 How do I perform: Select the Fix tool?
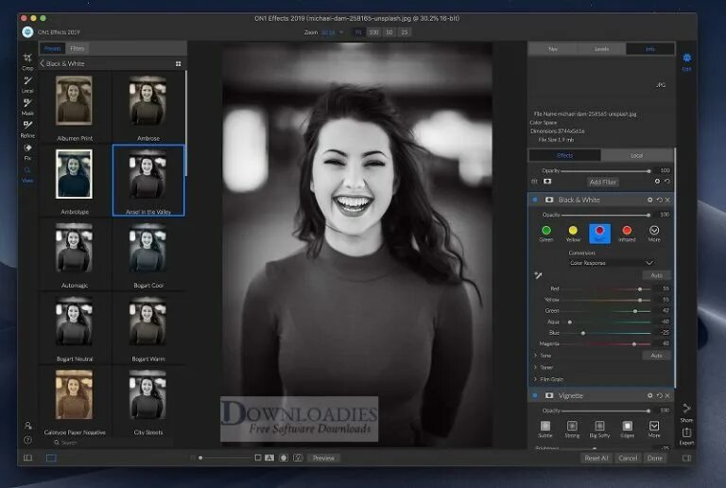pos(27,152)
